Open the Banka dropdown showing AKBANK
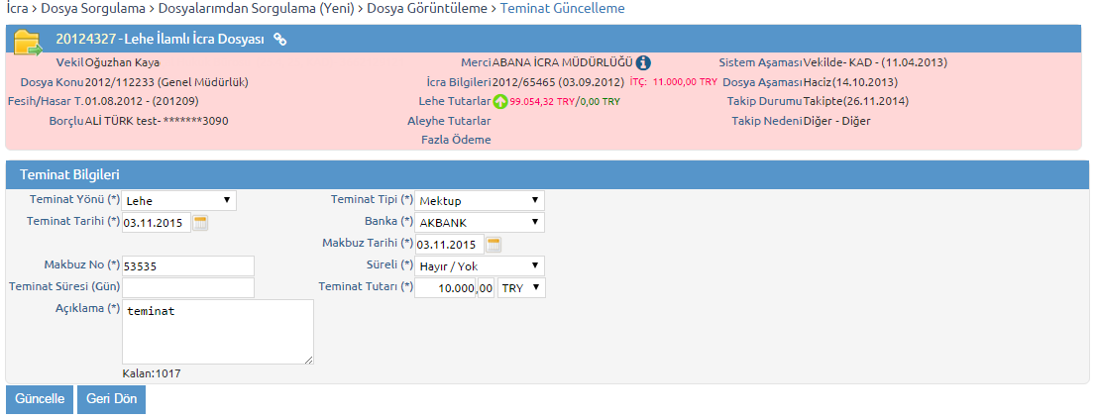 click(x=480, y=222)
